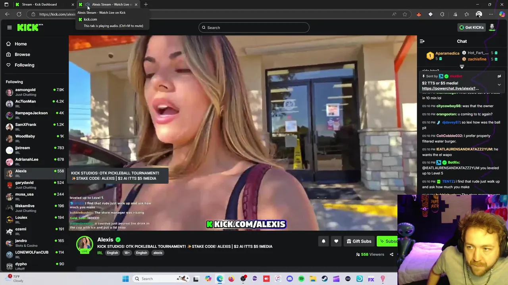508x285 pixels.
Task: Switch to Alexis Stream browser tab
Action: pos(109,4)
